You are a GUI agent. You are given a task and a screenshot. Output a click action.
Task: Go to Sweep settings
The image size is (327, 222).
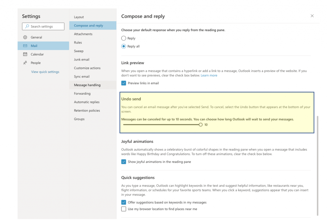point(93,51)
